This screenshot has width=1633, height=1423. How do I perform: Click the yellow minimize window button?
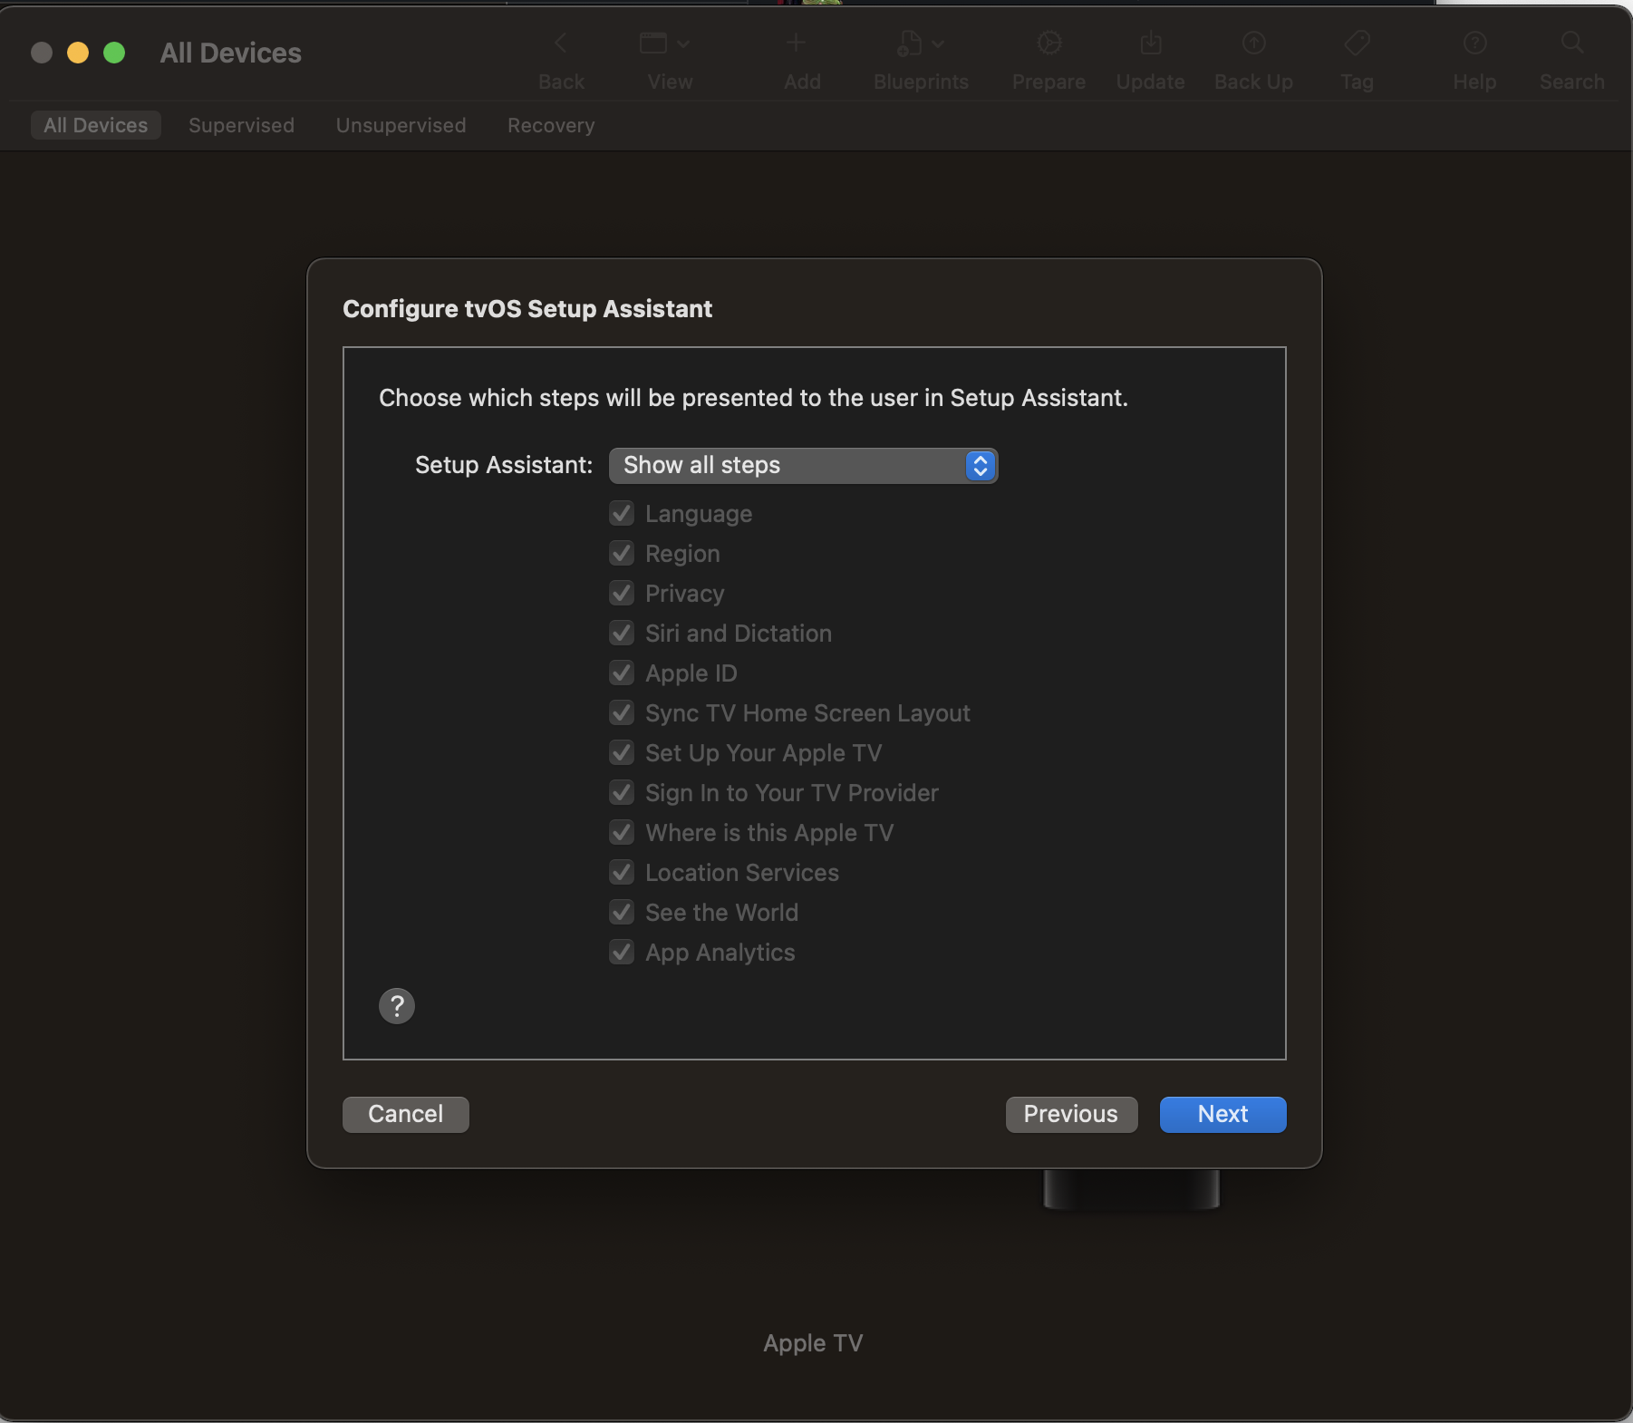click(78, 53)
